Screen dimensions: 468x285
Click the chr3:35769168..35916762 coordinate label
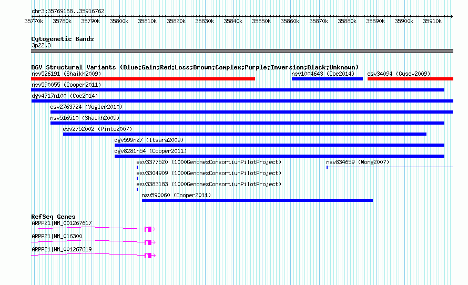pos(68,12)
